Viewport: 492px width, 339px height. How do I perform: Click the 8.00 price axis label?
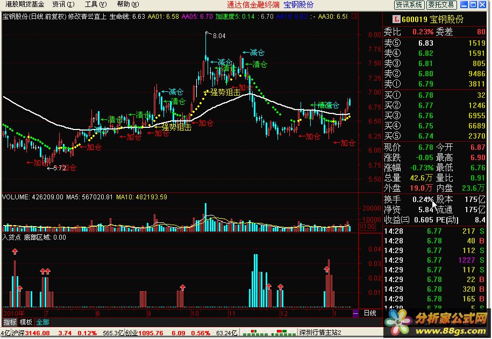click(x=375, y=34)
